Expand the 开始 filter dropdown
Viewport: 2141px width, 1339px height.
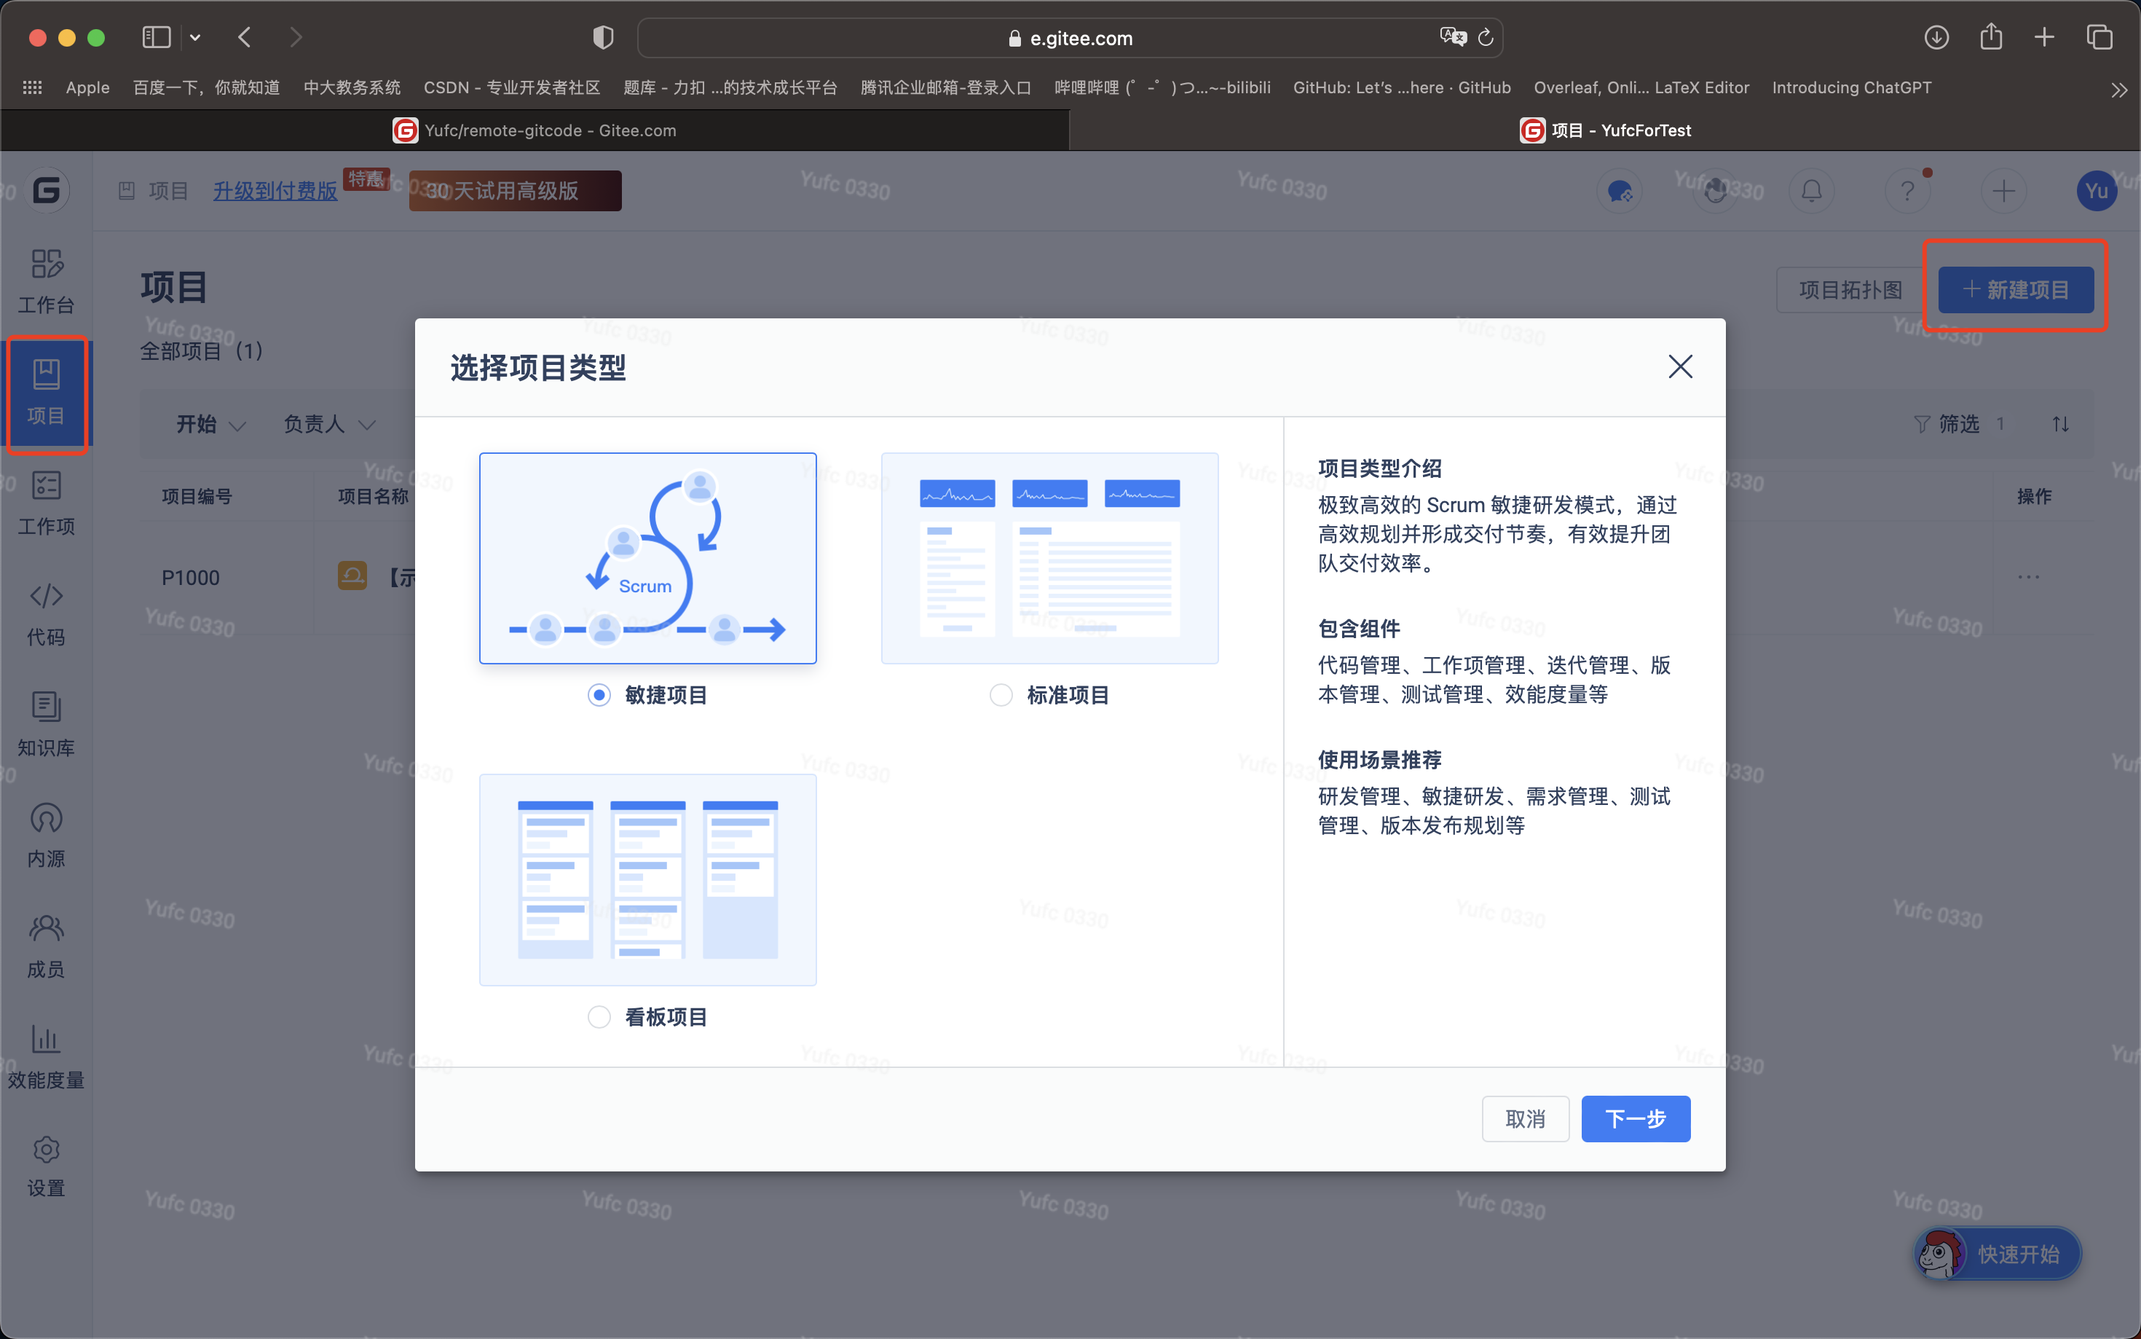(x=210, y=424)
